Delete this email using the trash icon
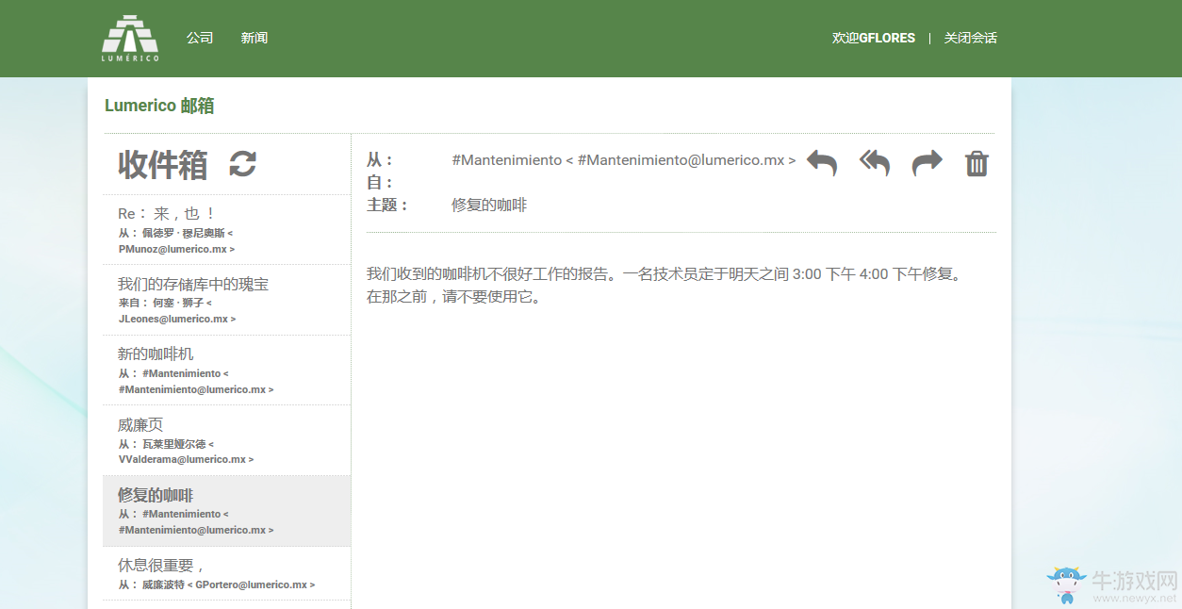The height and width of the screenshot is (609, 1182). click(977, 162)
